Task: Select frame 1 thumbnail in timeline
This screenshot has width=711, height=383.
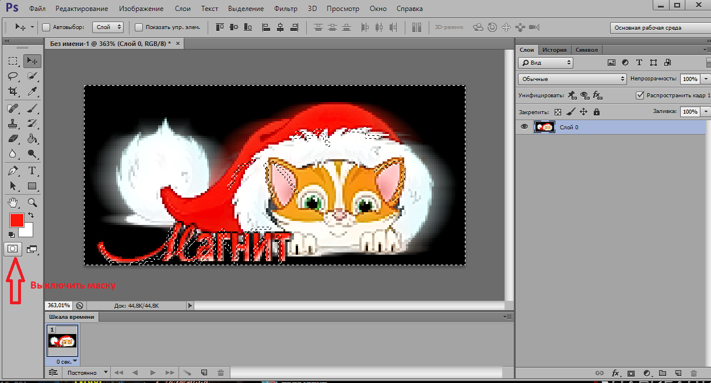Action: (63, 342)
